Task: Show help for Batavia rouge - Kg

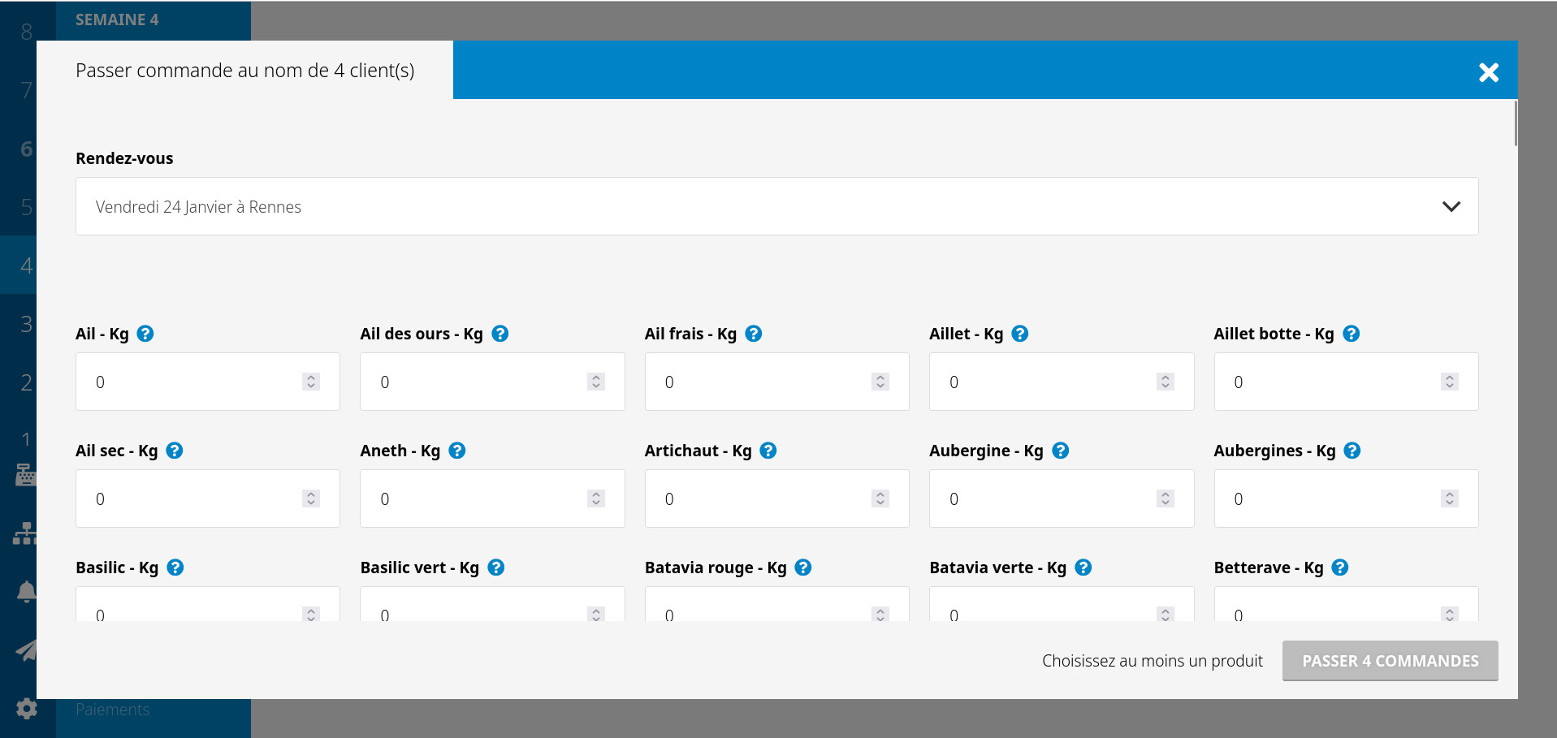Action: (803, 568)
